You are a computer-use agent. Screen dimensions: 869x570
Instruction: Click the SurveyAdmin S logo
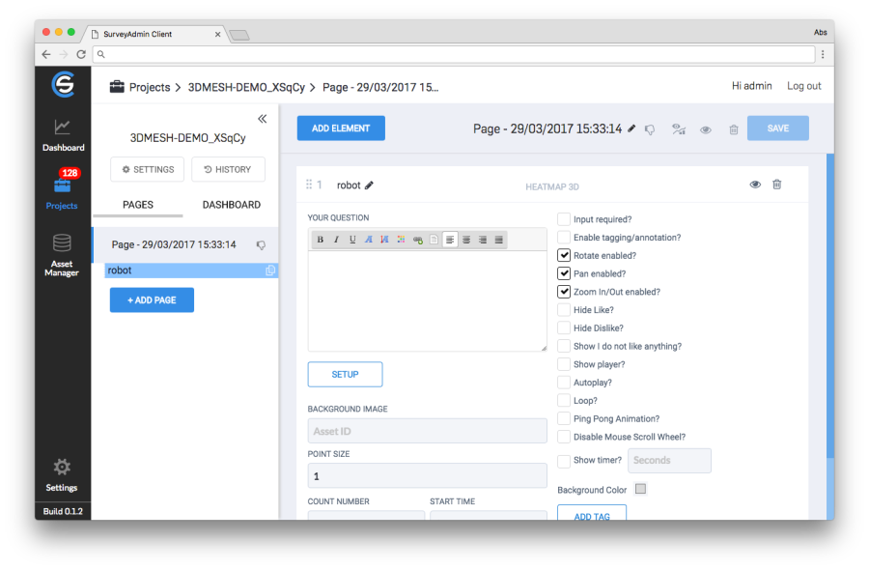click(x=63, y=85)
